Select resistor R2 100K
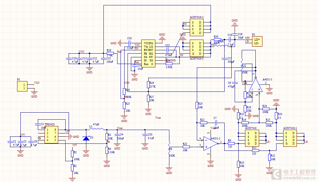Screen dimensions: 318x182 (72, 154)
